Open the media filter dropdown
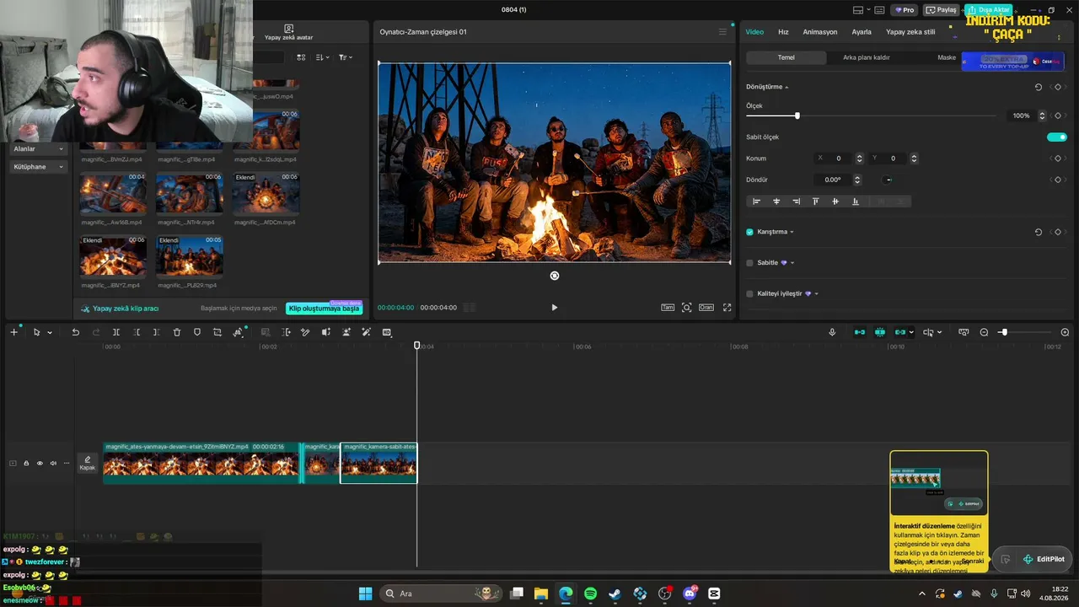This screenshot has height=607, width=1079. [x=346, y=57]
